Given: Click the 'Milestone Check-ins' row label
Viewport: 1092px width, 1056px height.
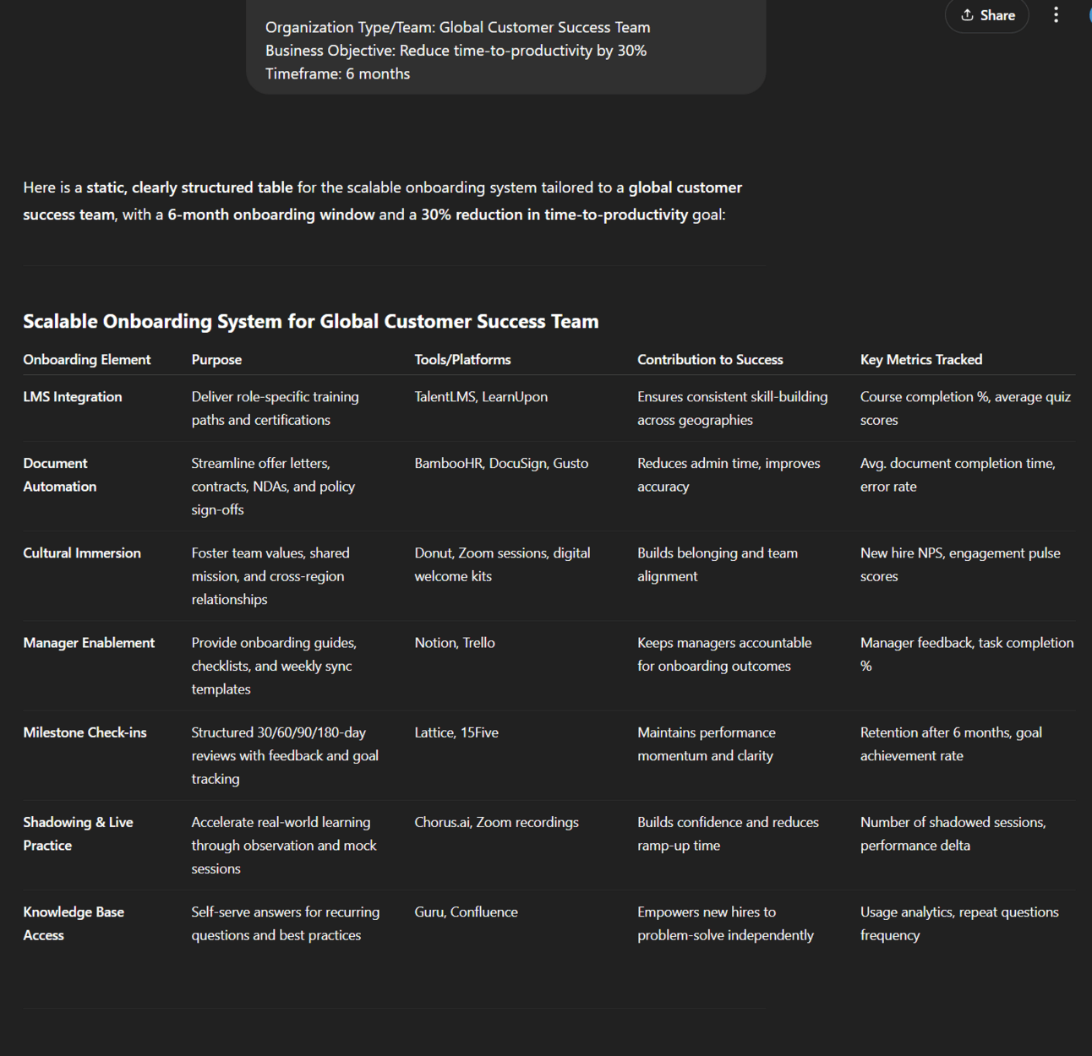Looking at the screenshot, I should [85, 732].
